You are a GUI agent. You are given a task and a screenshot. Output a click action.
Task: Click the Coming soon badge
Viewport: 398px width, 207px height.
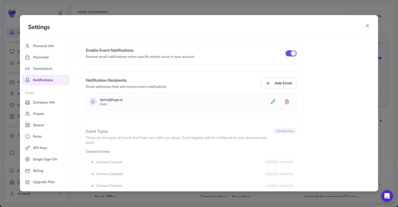coord(285,131)
